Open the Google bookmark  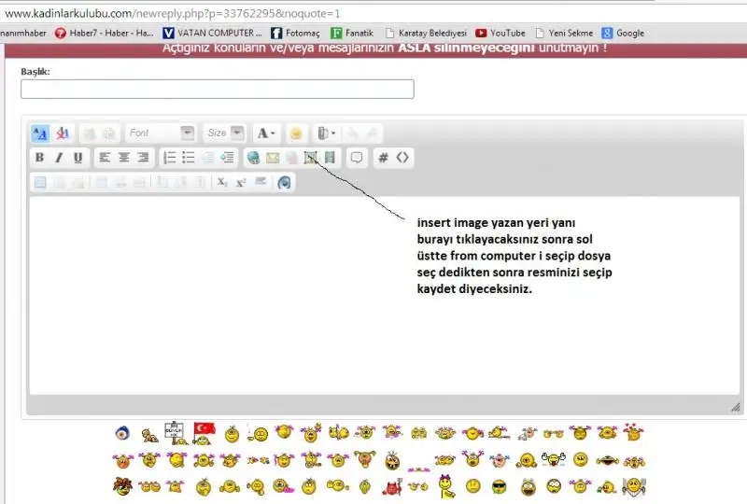tap(623, 33)
